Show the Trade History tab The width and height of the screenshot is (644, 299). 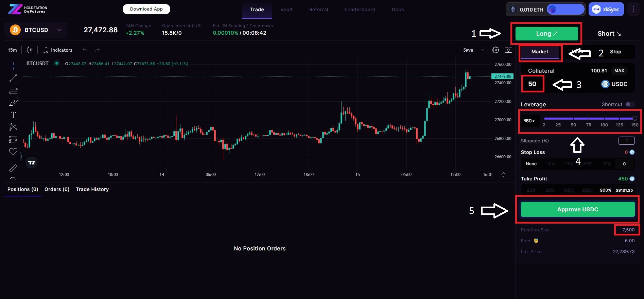pyautogui.click(x=92, y=189)
